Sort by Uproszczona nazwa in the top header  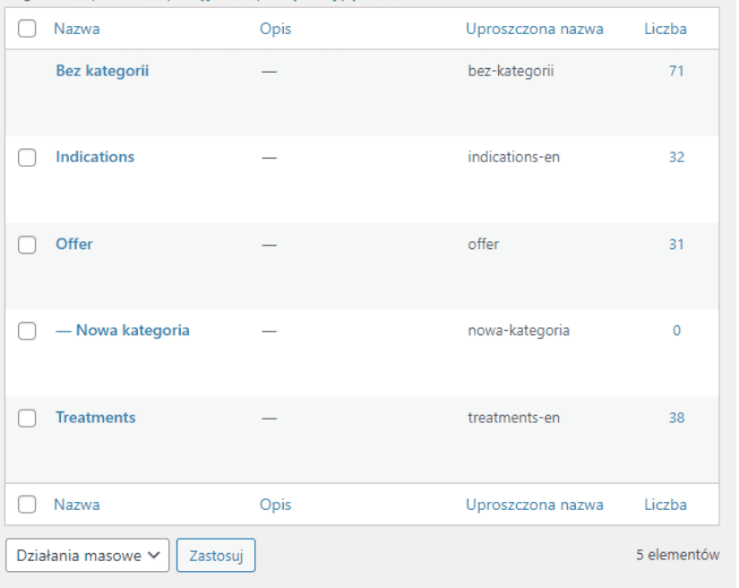coord(534,29)
